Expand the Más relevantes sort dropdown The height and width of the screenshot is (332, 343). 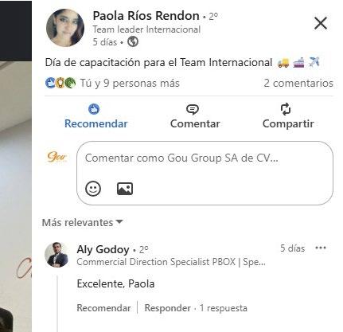pyautogui.click(x=82, y=222)
